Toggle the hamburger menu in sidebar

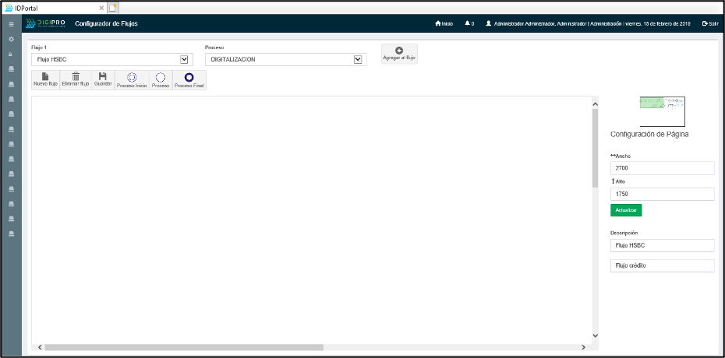[11, 24]
